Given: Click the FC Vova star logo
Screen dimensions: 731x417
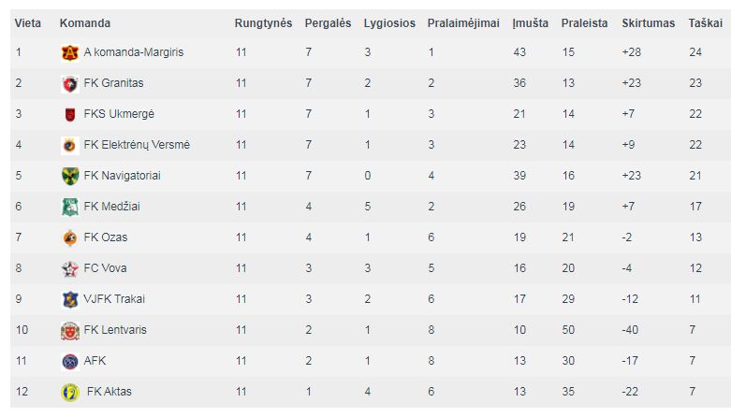Looking at the screenshot, I should pyautogui.click(x=70, y=268).
